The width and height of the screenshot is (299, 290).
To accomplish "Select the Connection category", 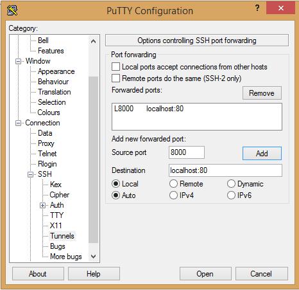I will point(42,123).
